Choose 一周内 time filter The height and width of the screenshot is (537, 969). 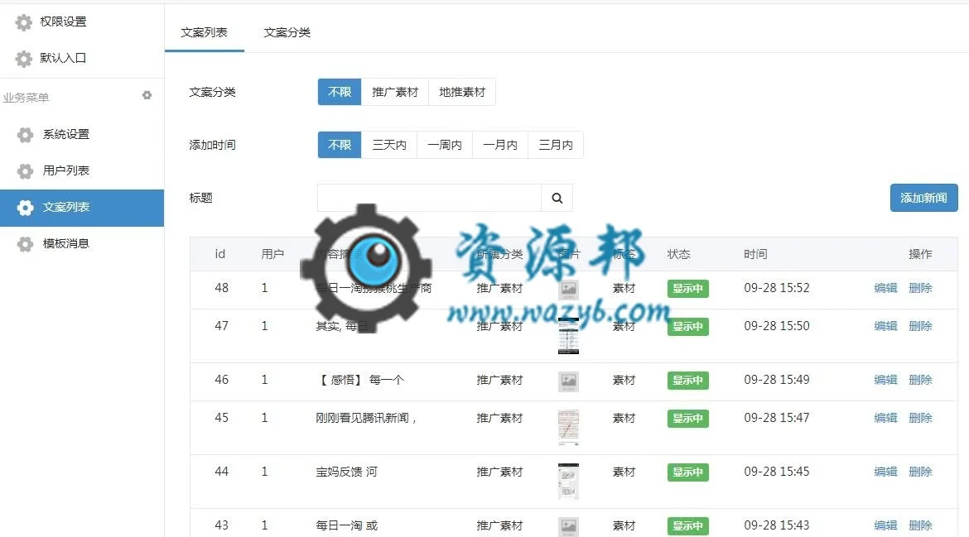(x=445, y=145)
